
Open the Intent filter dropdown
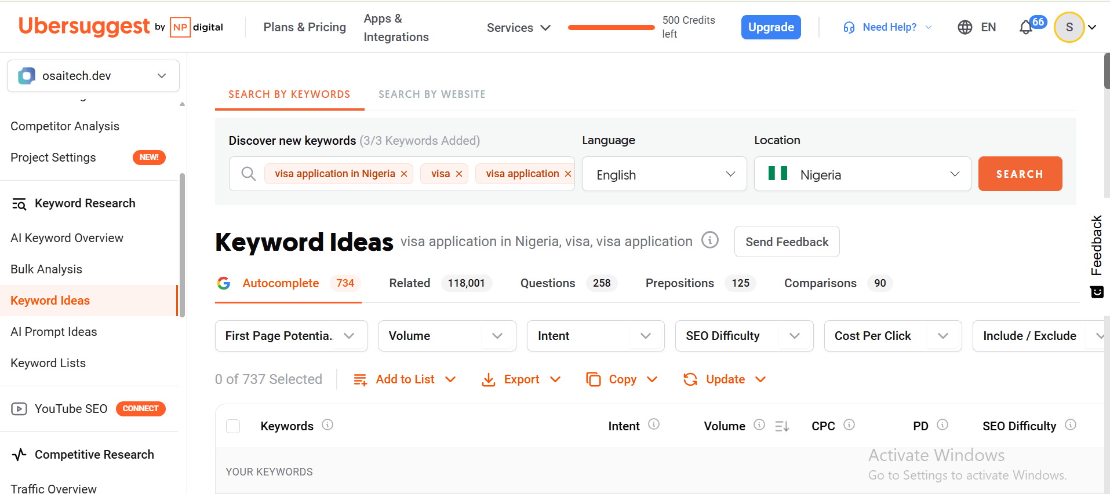click(x=596, y=336)
